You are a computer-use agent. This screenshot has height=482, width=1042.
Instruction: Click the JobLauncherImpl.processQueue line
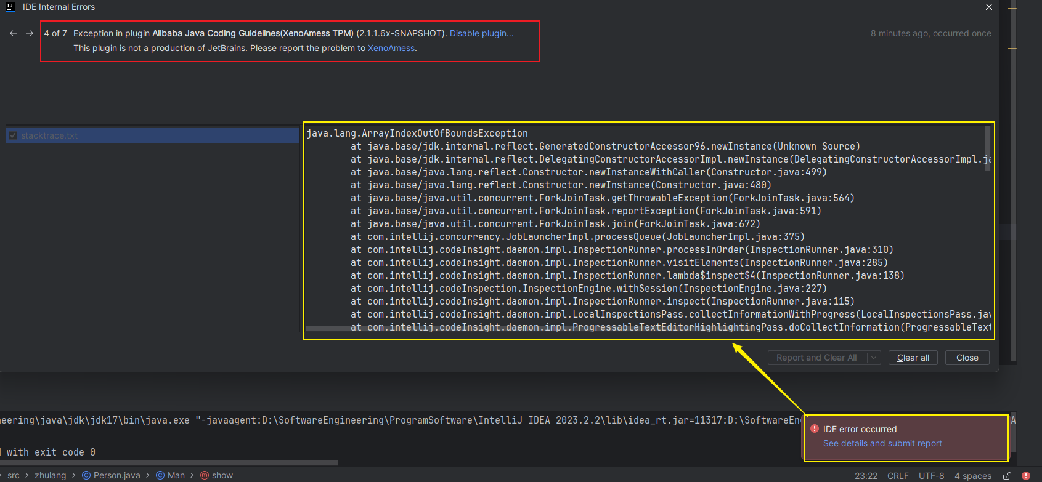click(578, 236)
